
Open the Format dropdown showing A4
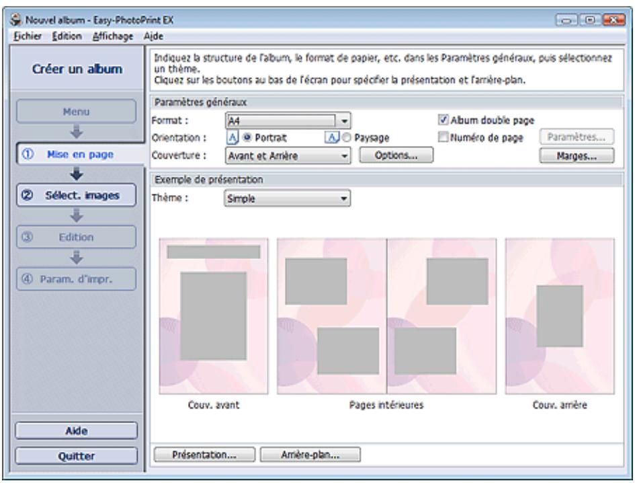tap(288, 120)
